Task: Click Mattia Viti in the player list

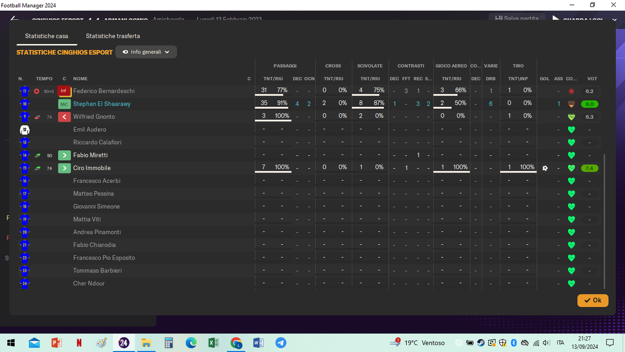Action: [87, 220]
